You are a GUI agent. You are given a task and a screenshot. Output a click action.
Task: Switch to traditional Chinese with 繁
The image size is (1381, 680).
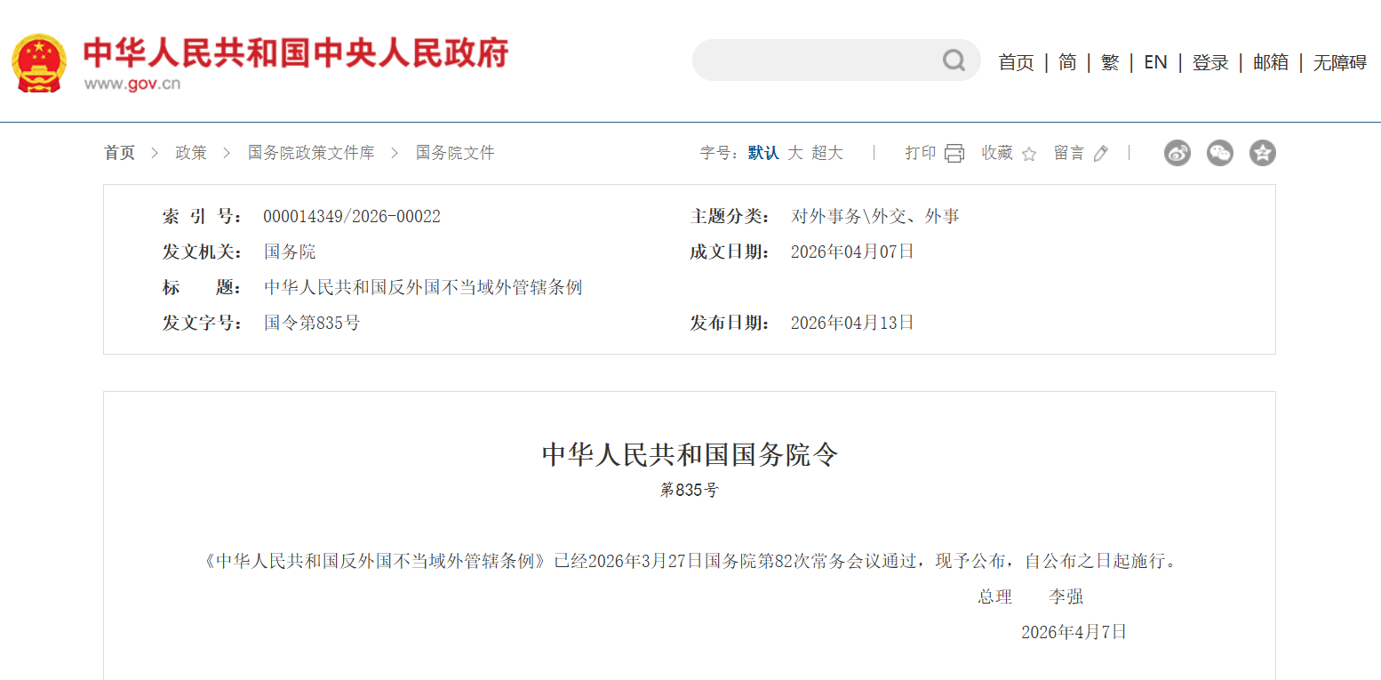point(1109,61)
